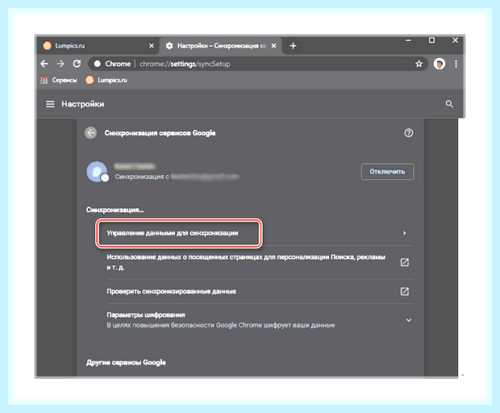Click external link icon for Использование данных row

click(x=405, y=262)
